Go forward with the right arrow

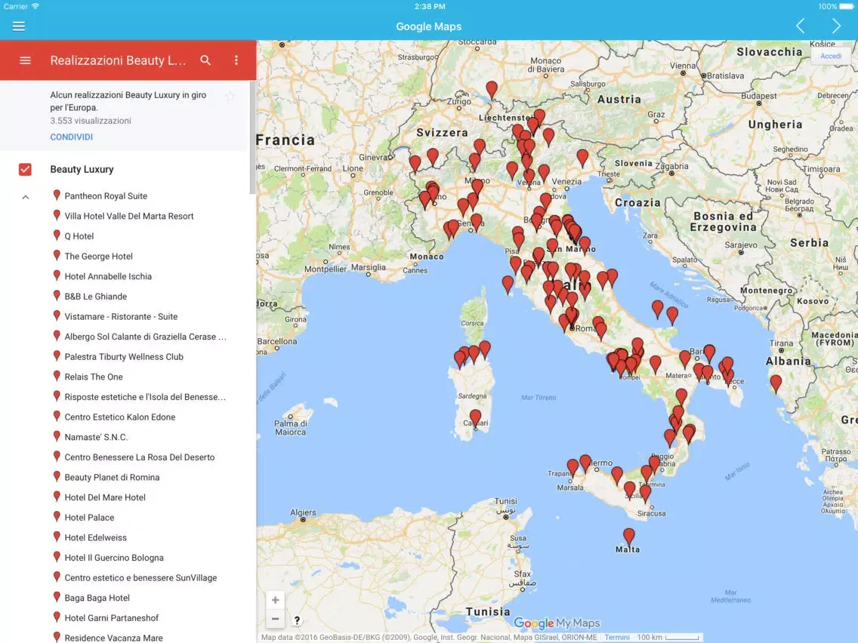(835, 26)
